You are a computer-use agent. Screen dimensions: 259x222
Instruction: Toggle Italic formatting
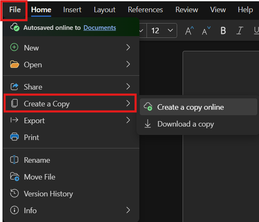point(240,30)
